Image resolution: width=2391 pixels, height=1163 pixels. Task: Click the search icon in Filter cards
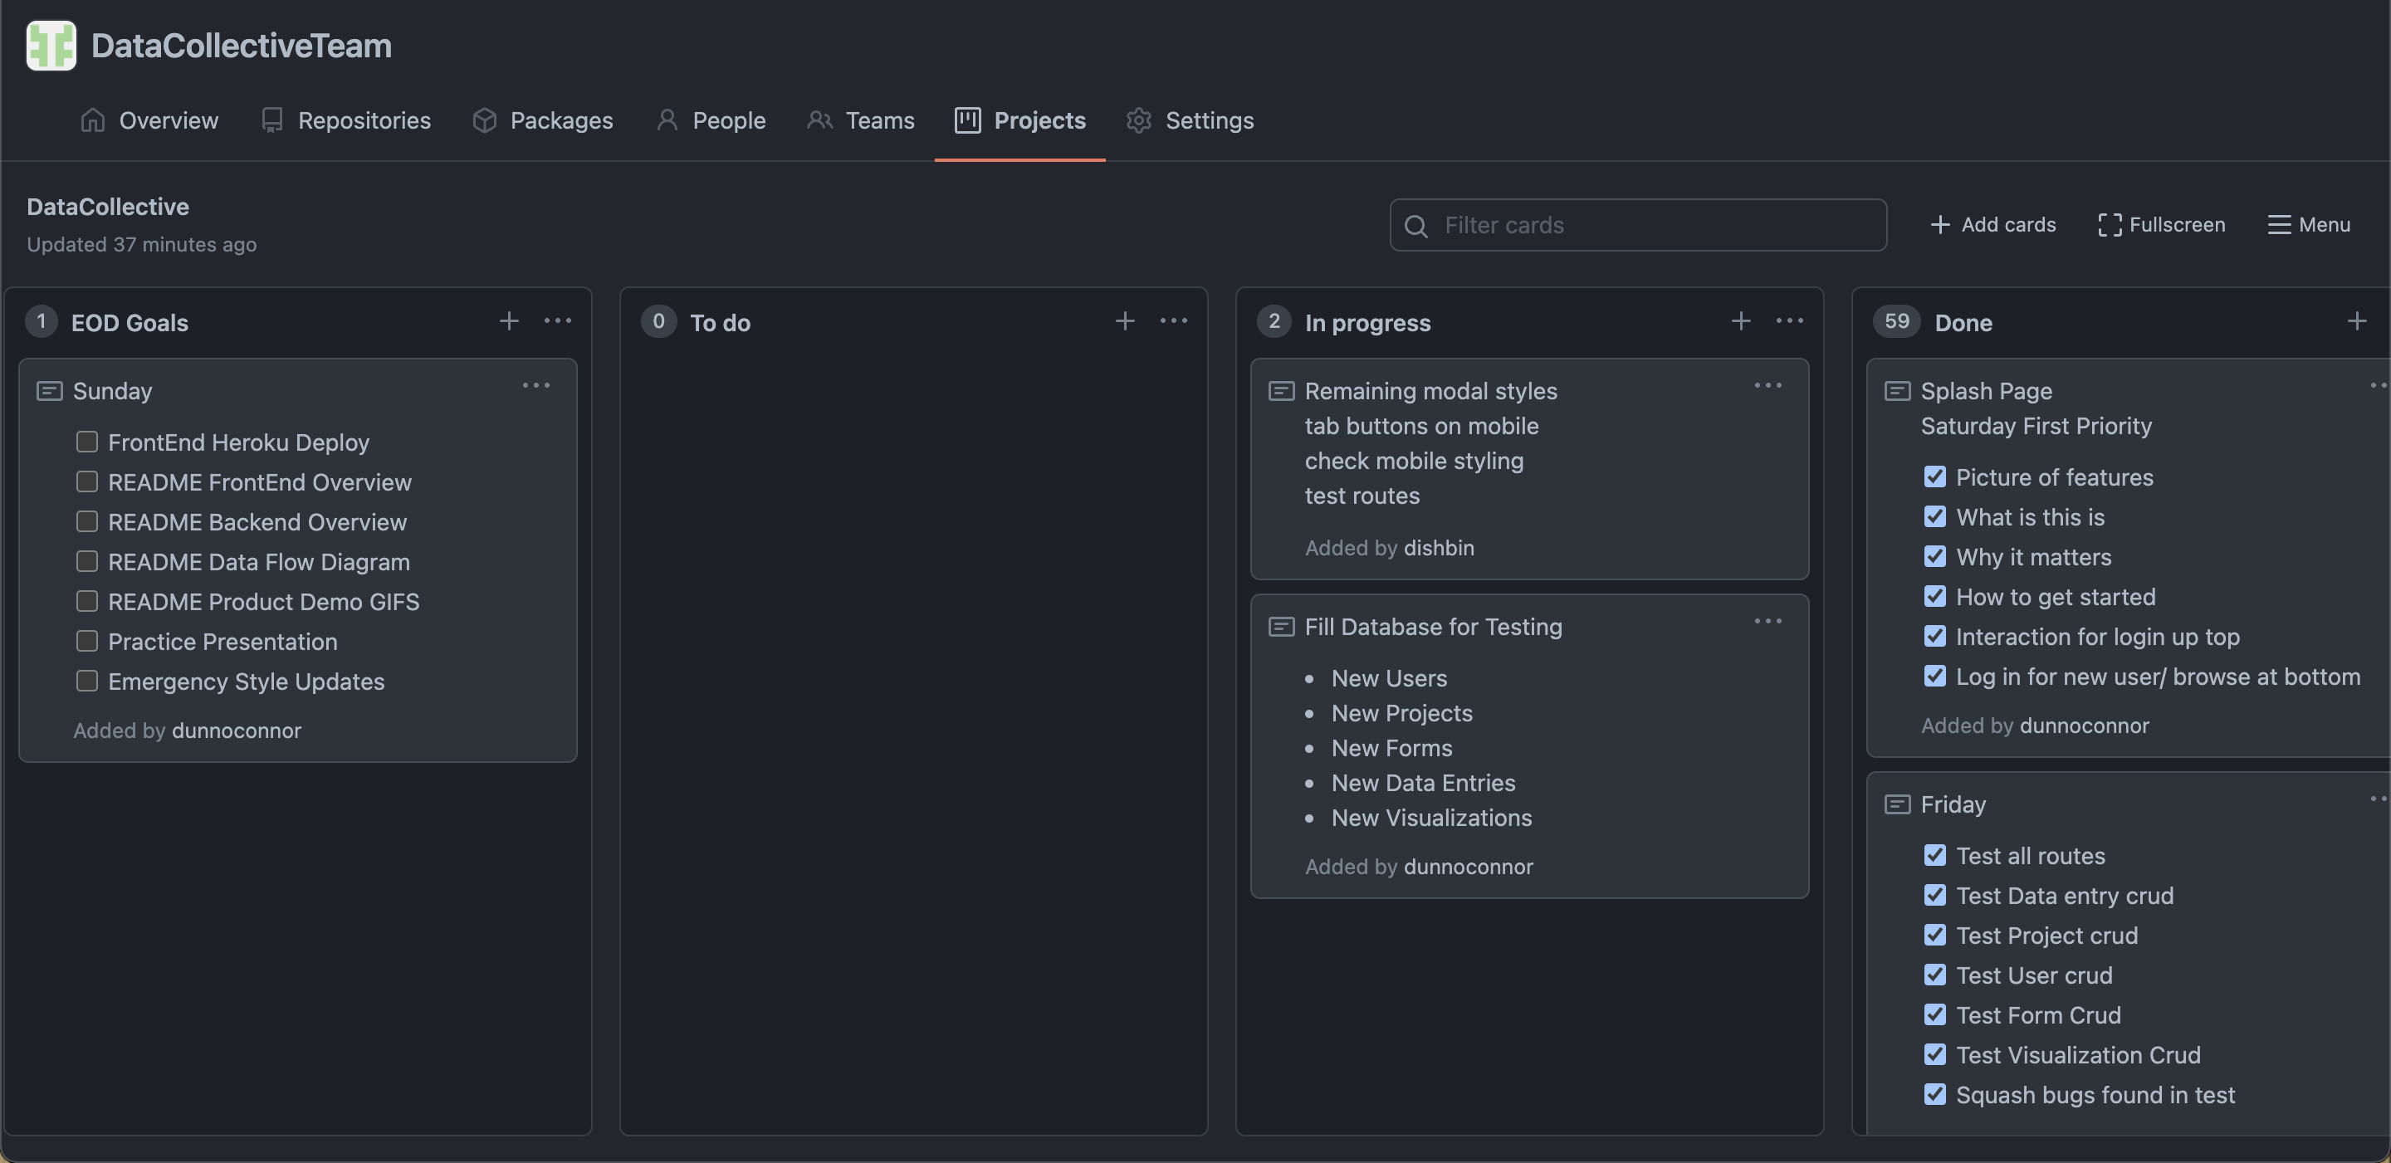[x=1416, y=226]
